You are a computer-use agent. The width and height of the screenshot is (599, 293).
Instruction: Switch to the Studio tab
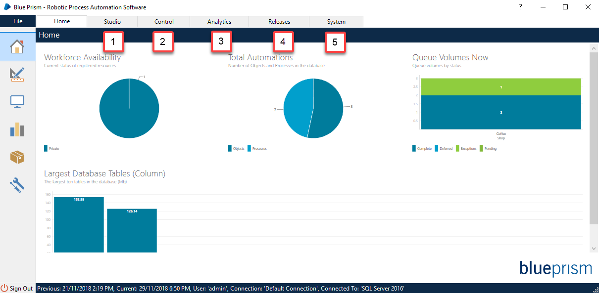point(112,22)
